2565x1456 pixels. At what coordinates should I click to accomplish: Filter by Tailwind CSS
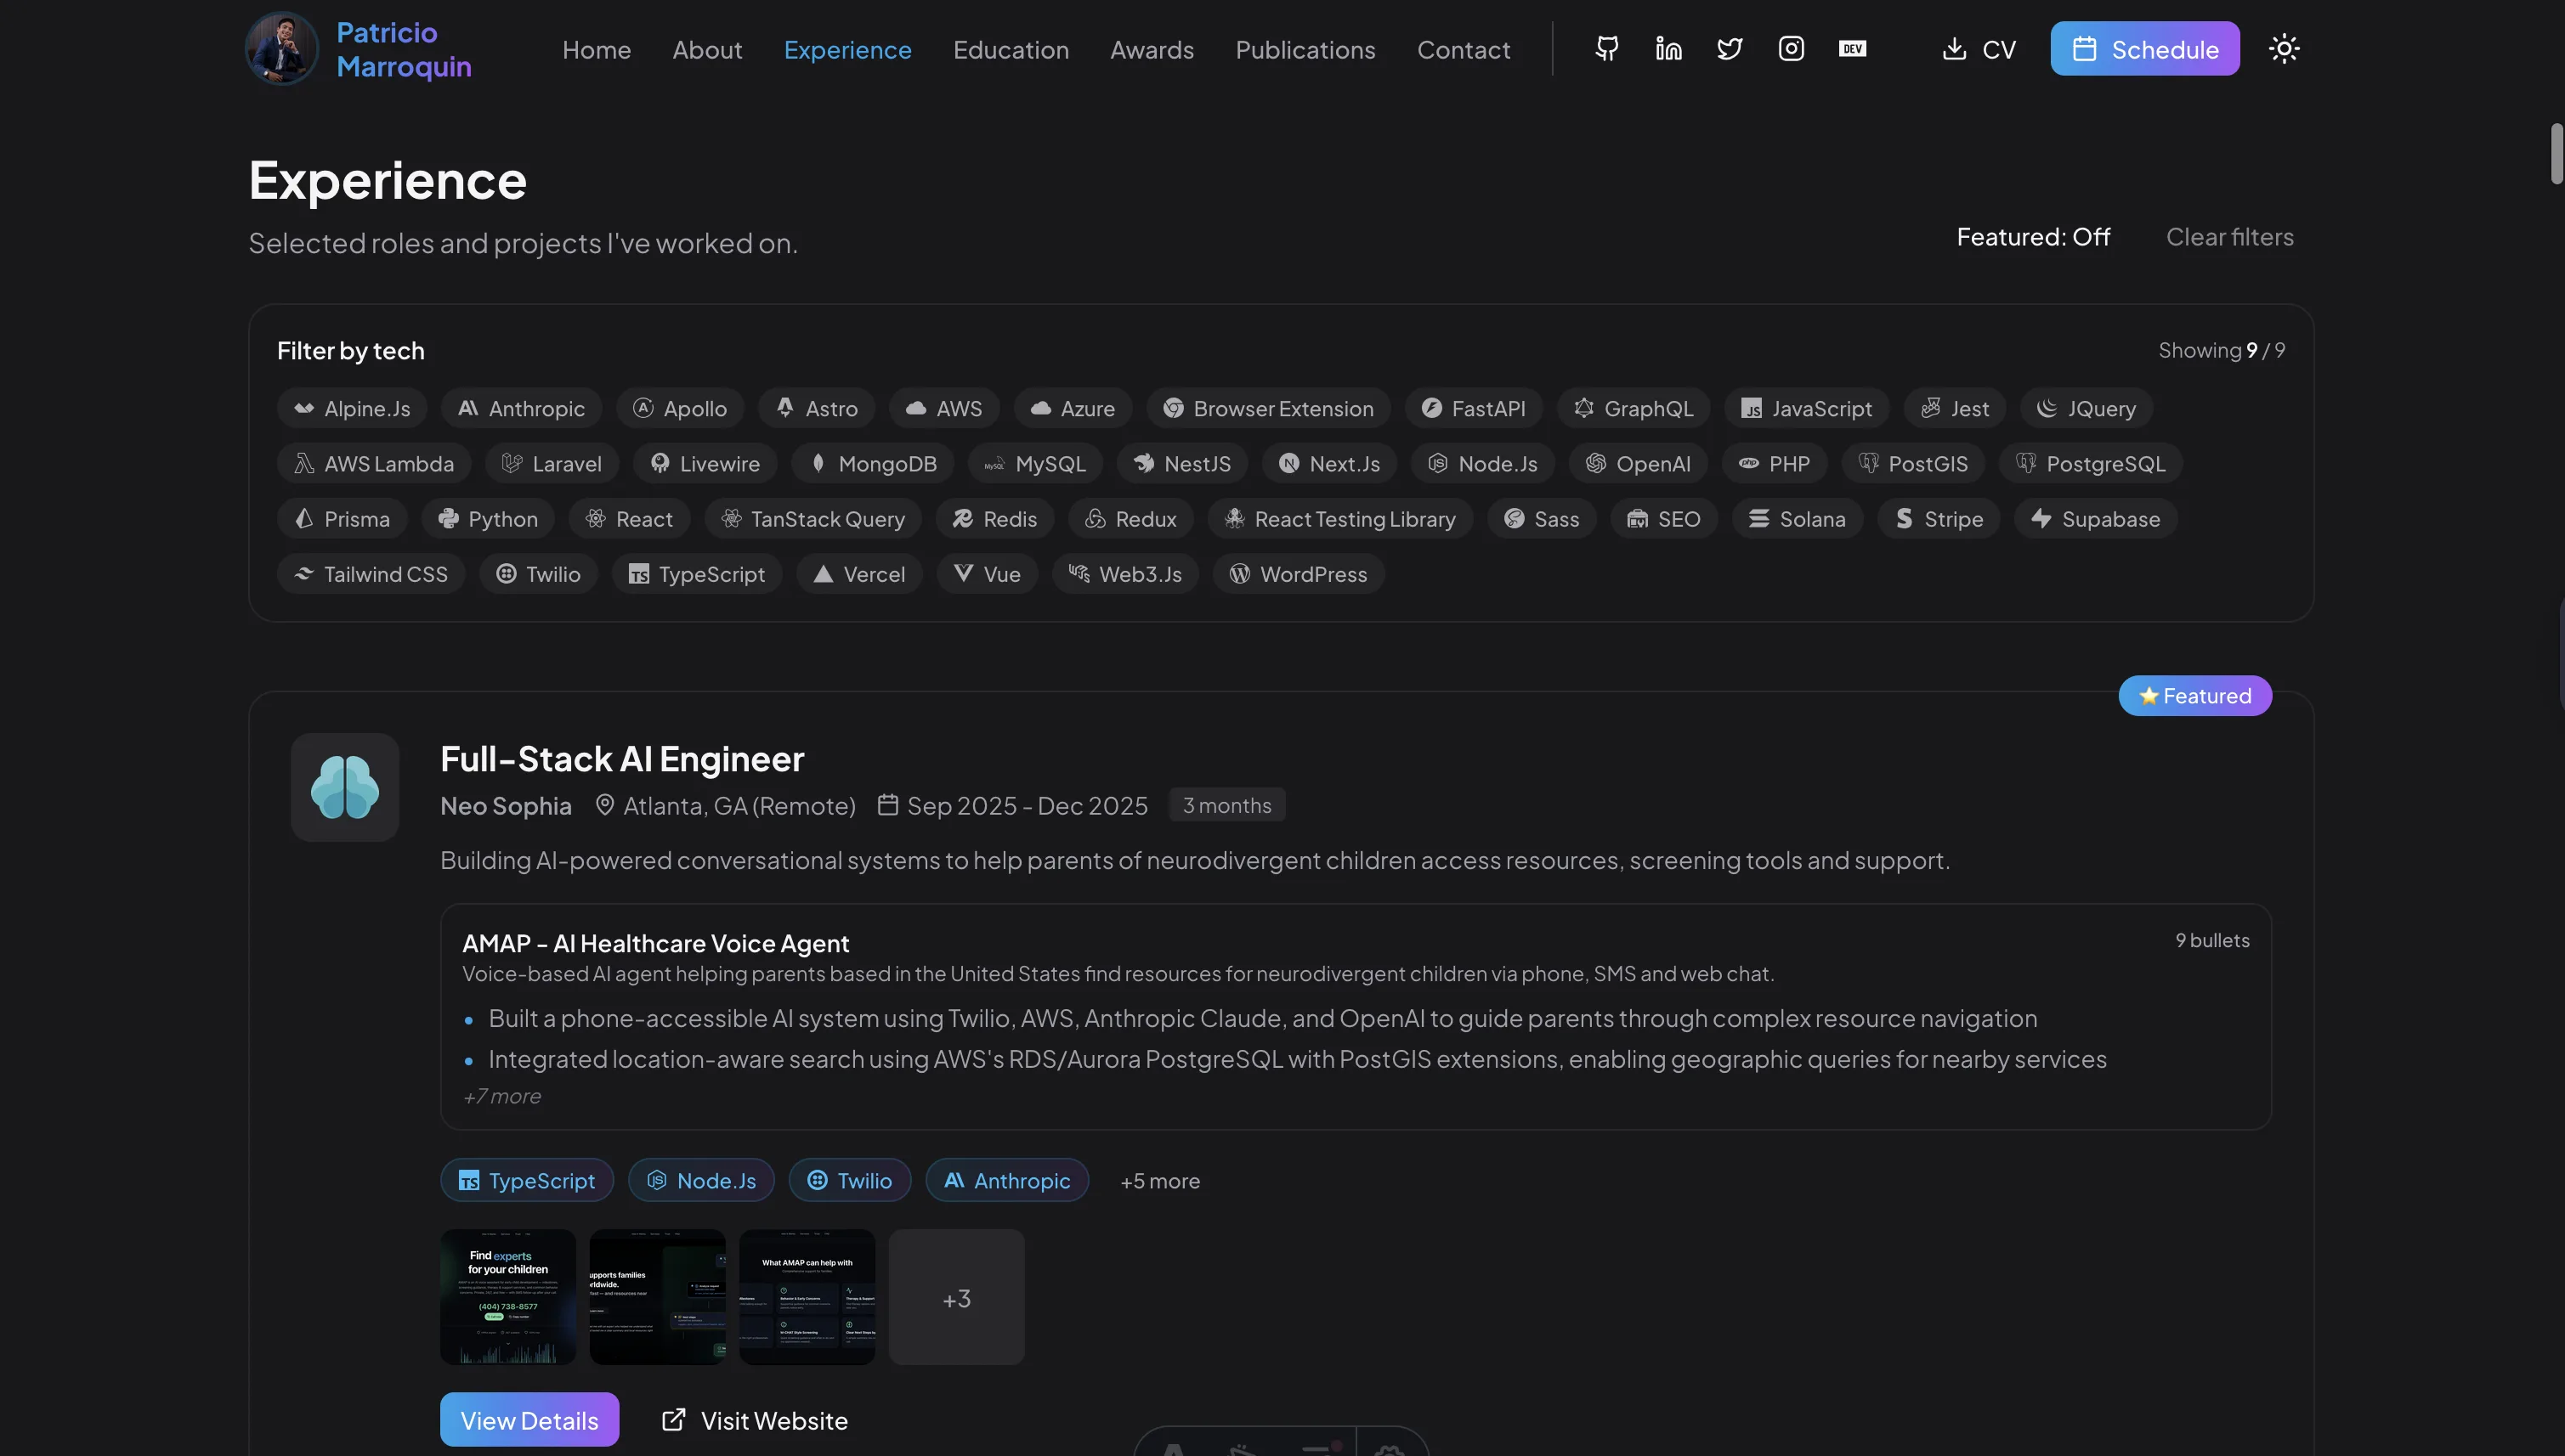[x=371, y=573]
